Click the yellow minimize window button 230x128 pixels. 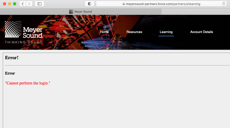[10, 4]
